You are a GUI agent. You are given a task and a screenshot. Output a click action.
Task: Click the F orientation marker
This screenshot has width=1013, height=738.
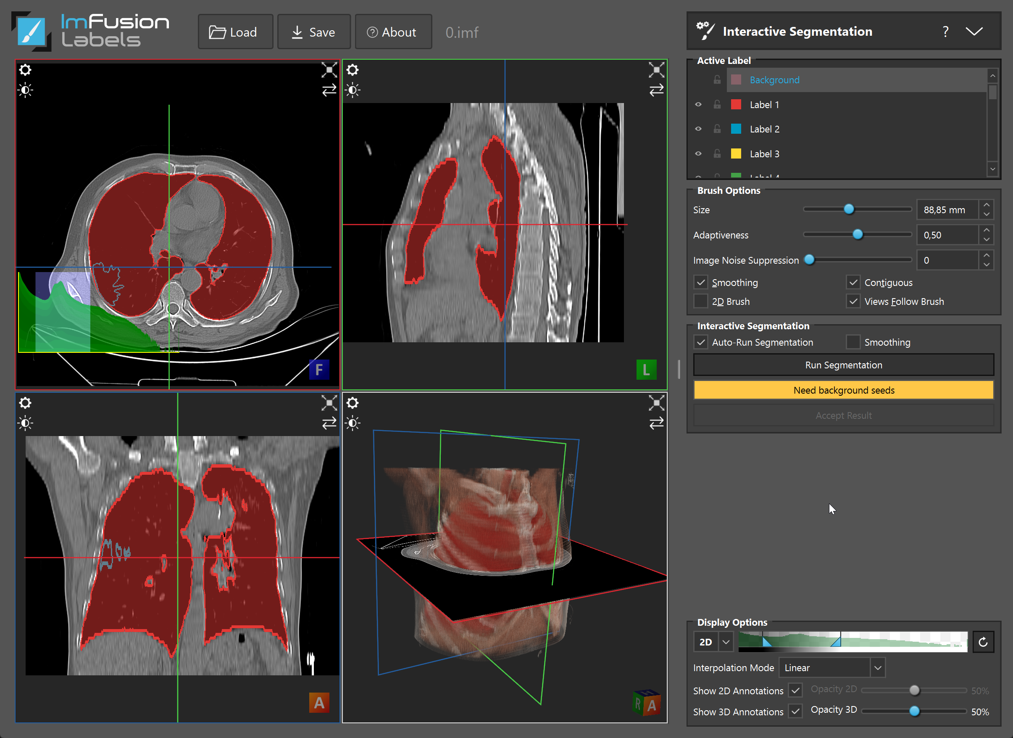[x=319, y=369]
